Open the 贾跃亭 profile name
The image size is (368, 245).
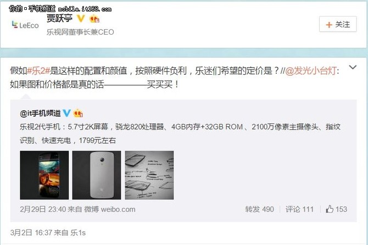pyautogui.click(x=59, y=18)
